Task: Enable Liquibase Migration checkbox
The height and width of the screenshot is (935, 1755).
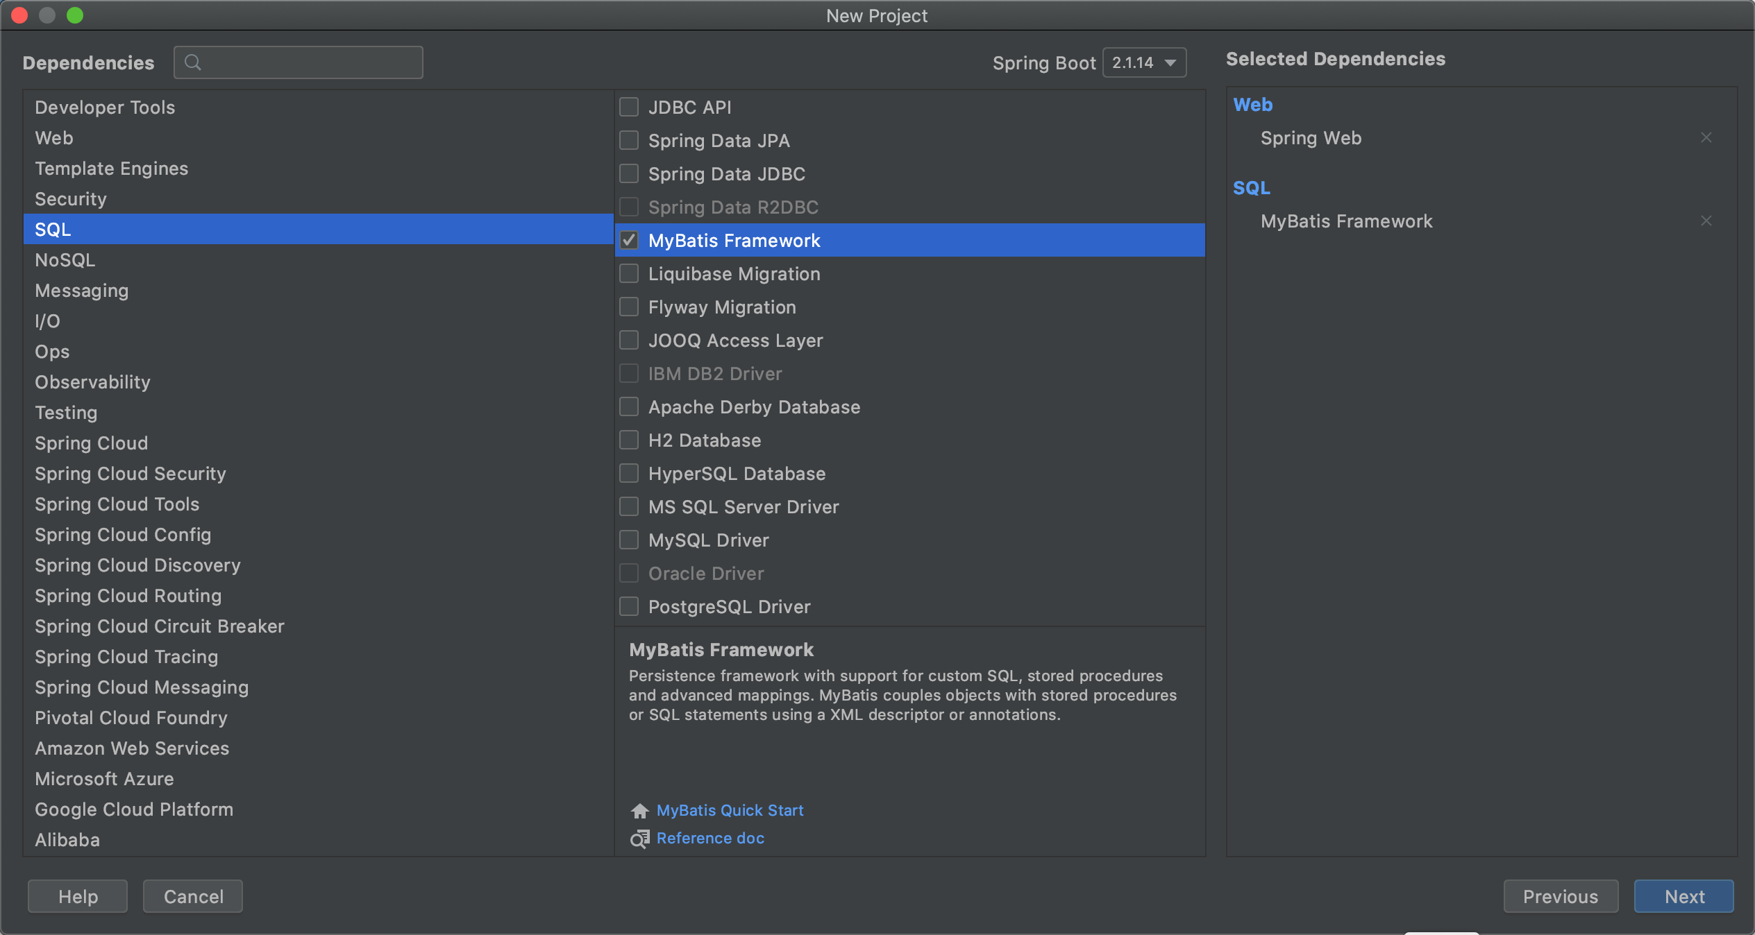Action: 629,273
